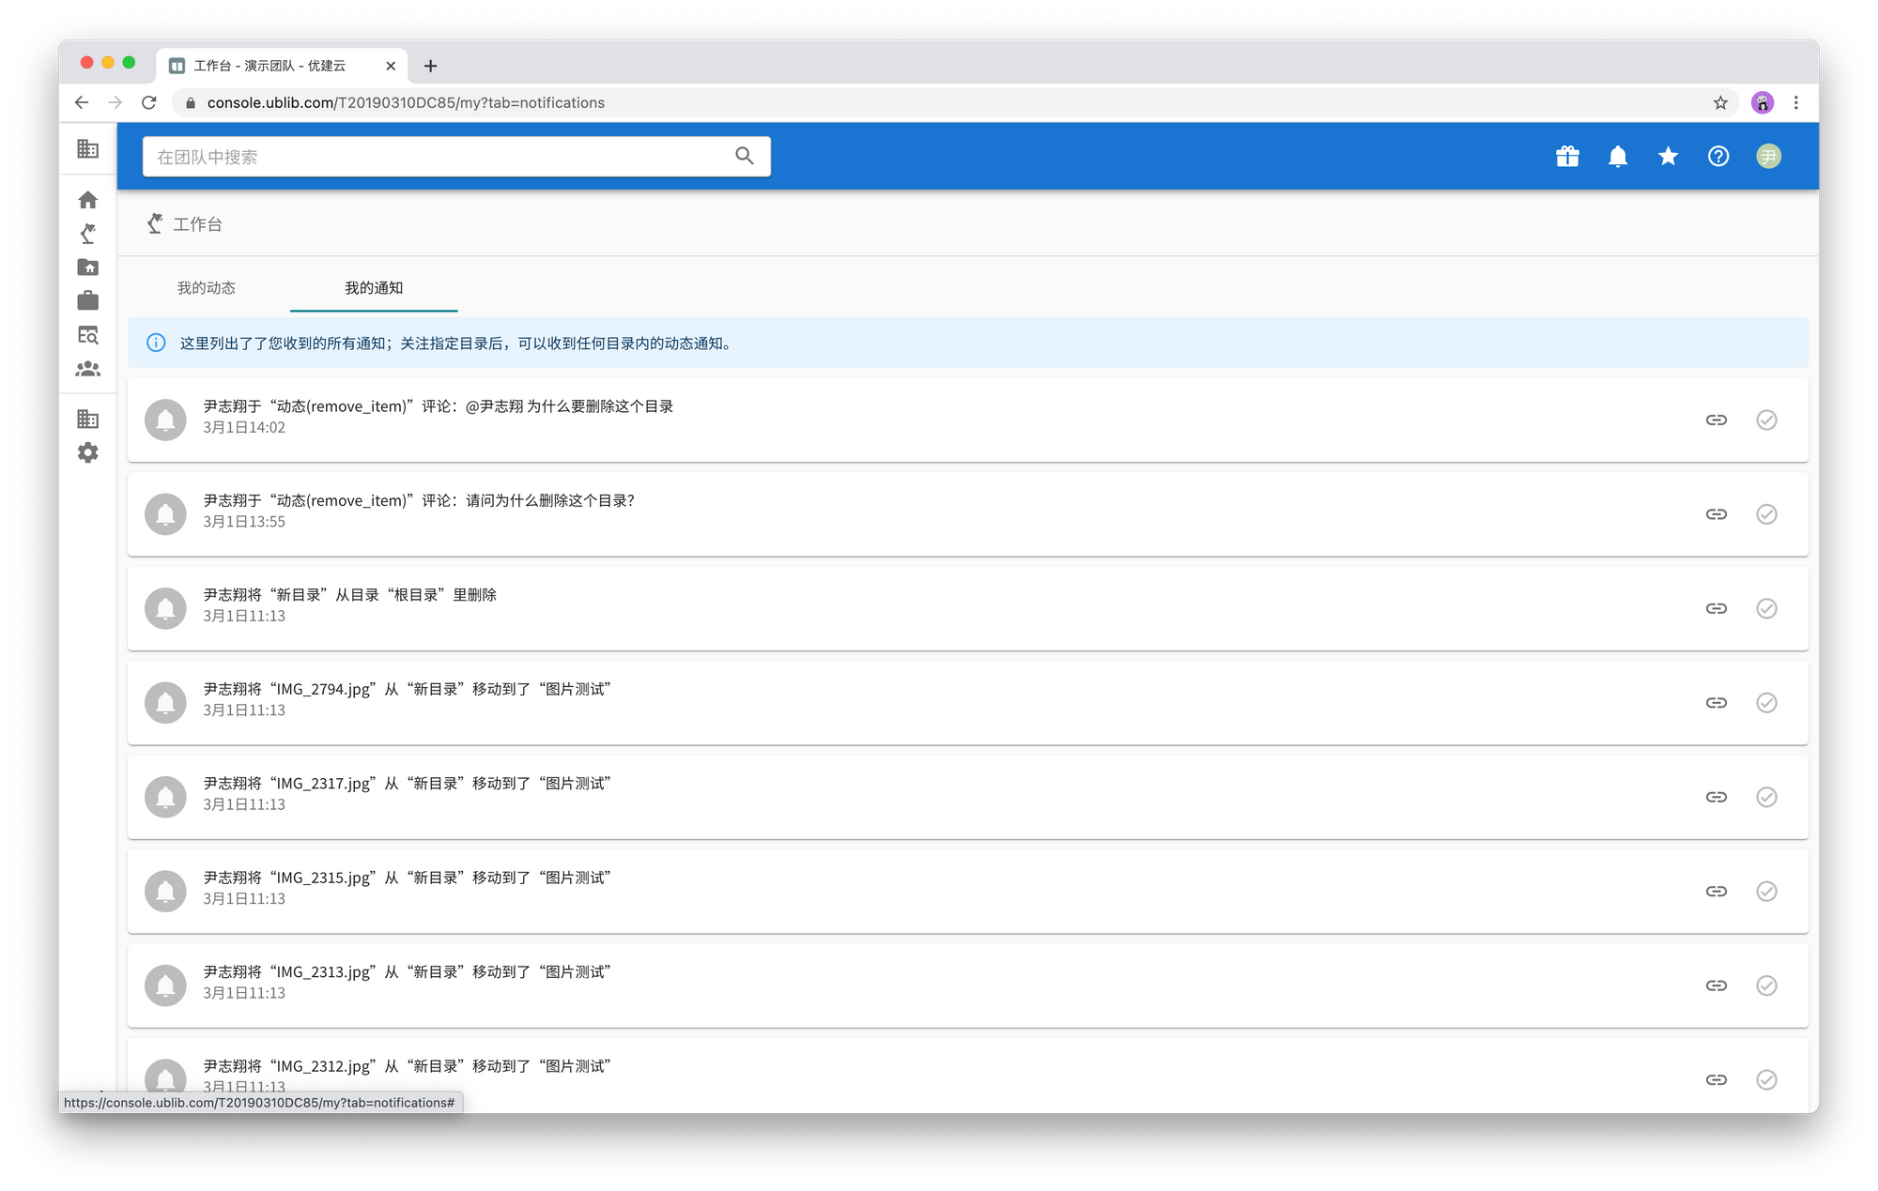Switch to 我的动态 tab
This screenshot has height=1191, width=1878.
207,288
